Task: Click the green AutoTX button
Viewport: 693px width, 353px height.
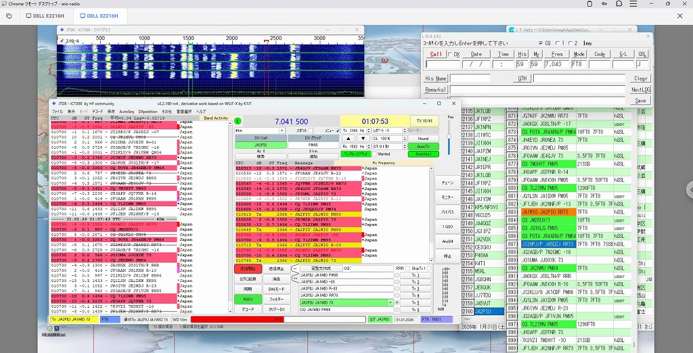Action: coord(422,146)
